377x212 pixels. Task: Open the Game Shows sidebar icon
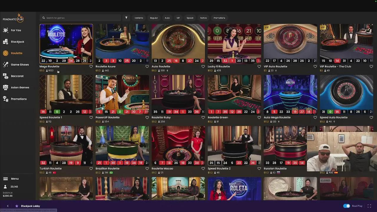(6, 65)
